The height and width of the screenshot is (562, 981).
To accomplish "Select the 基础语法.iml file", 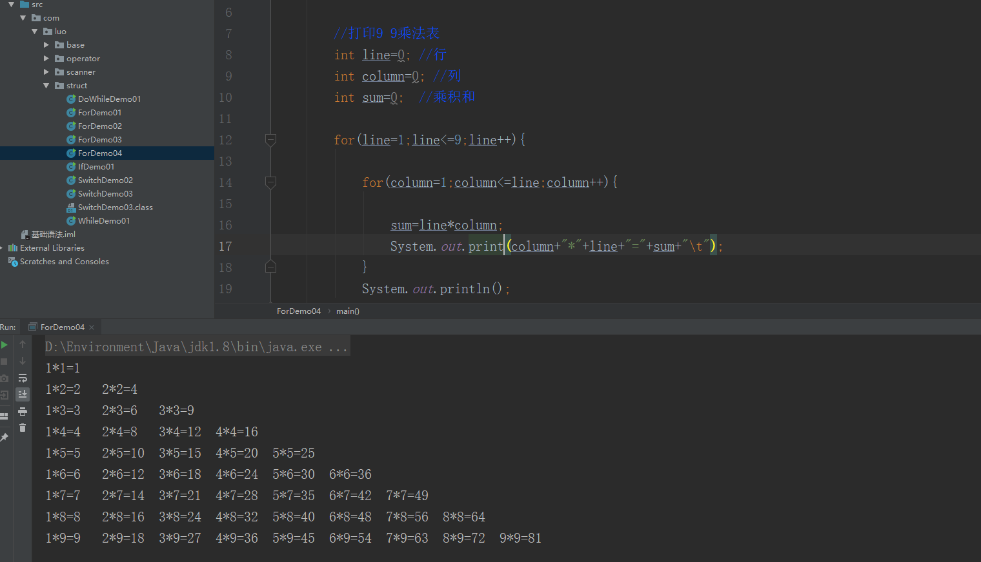I will (x=54, y=235).
